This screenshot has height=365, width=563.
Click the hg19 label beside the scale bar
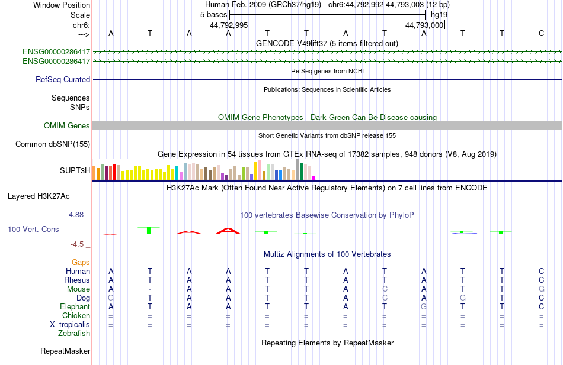pyautogui.click(x=439, y=15)
